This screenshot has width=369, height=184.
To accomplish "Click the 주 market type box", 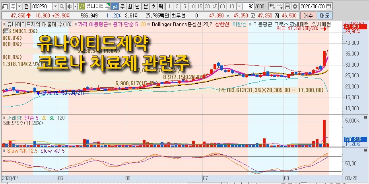I will click(13, 6).
